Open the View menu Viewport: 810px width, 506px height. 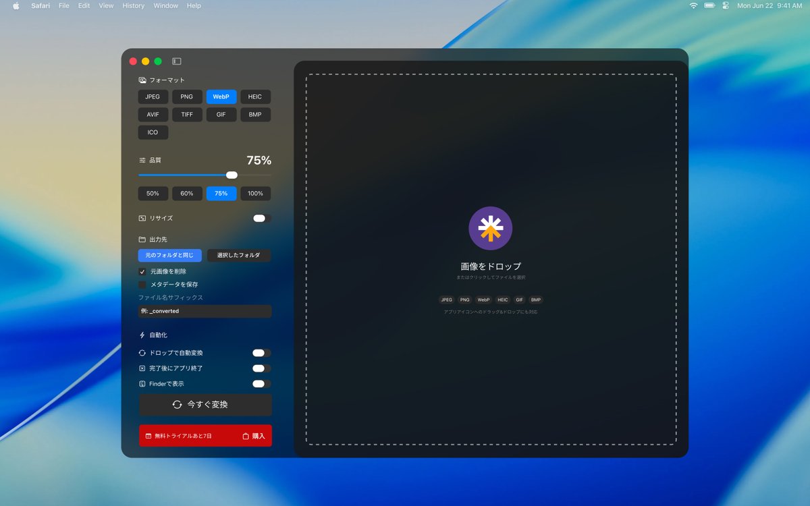tap(106, 5)
